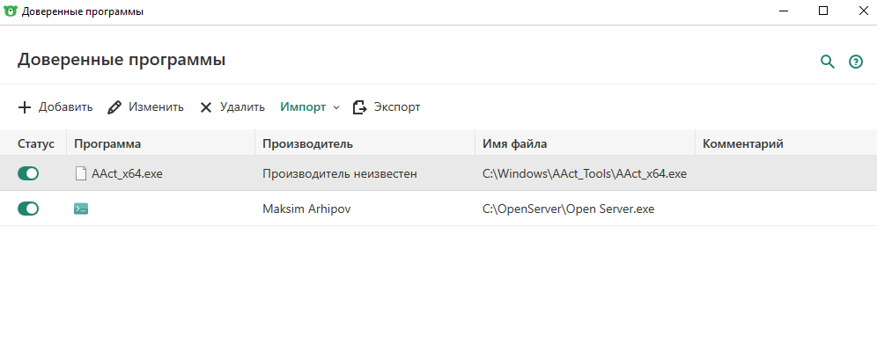Open the Импорт menu
The image size is (877, 337).
303,107
